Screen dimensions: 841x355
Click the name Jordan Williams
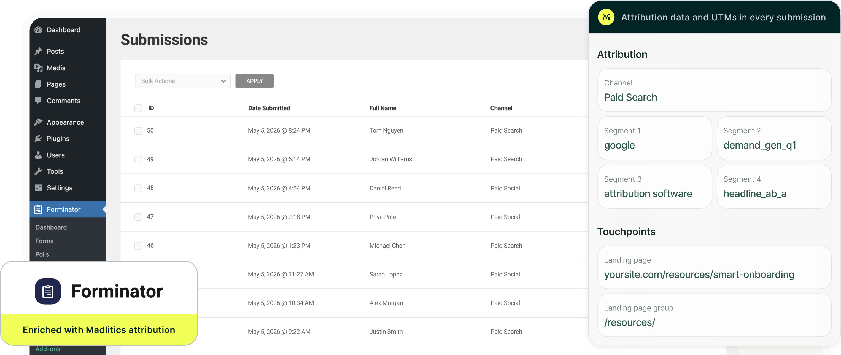click(390, 159)
